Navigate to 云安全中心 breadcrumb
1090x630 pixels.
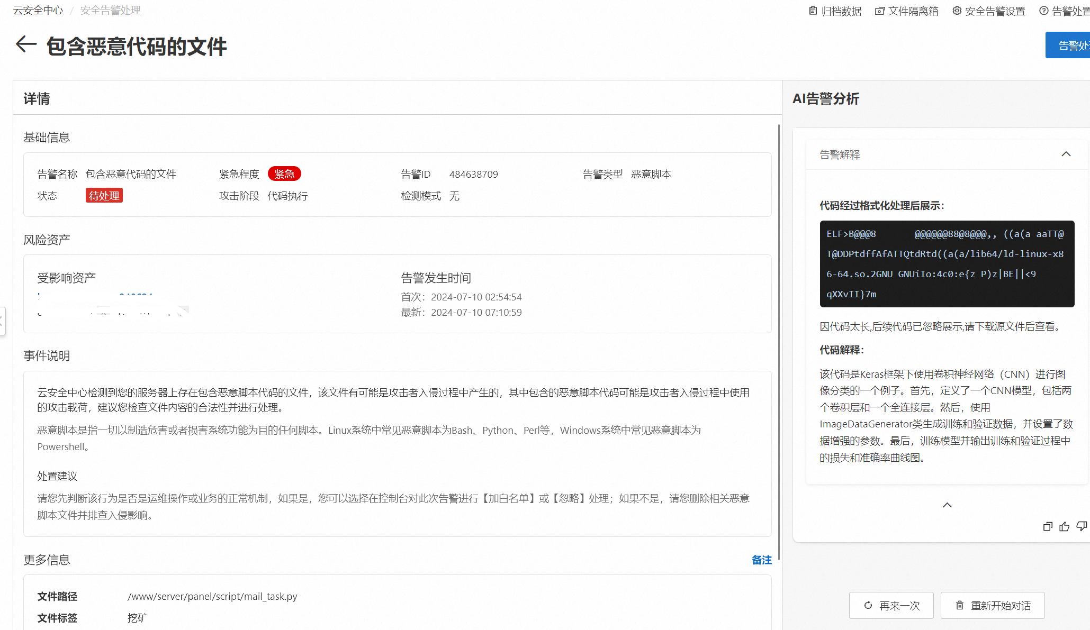click(x=38, y=11)
